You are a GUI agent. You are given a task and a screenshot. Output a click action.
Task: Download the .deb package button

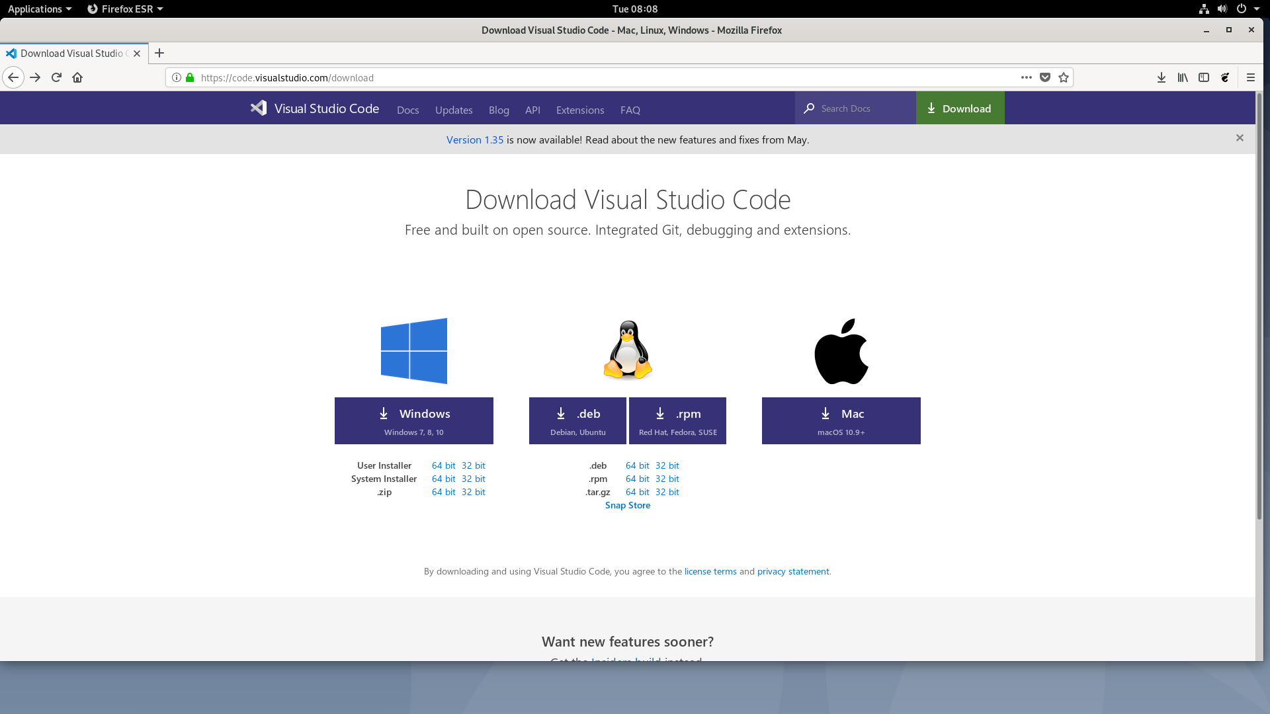(x=577, y=420)
